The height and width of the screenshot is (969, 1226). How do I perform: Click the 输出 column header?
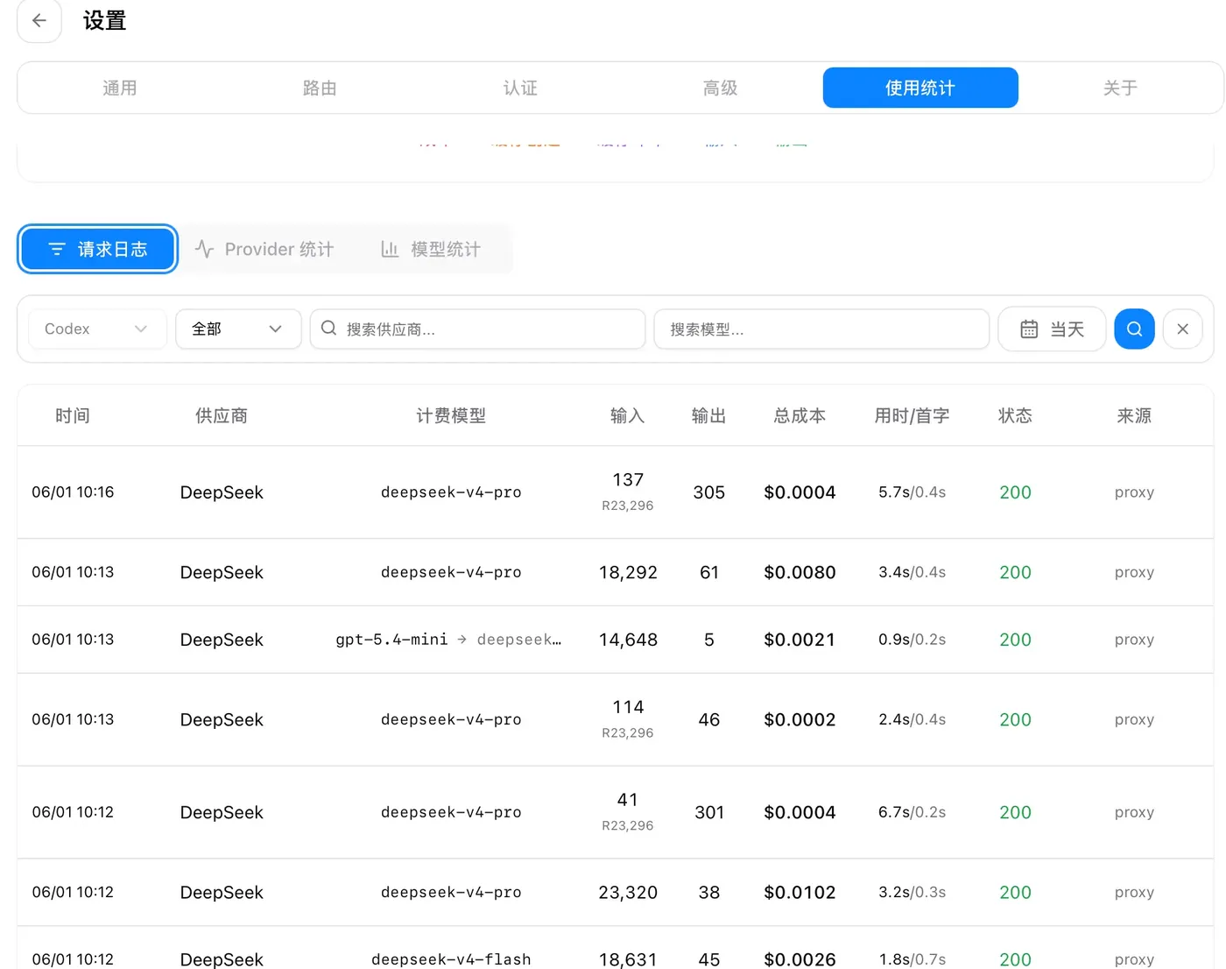(709, 416)
